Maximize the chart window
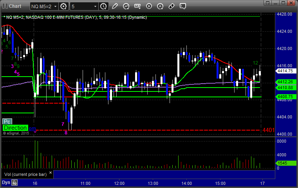The width and height of the screenshot is (298, 188). tap(284, 3)
